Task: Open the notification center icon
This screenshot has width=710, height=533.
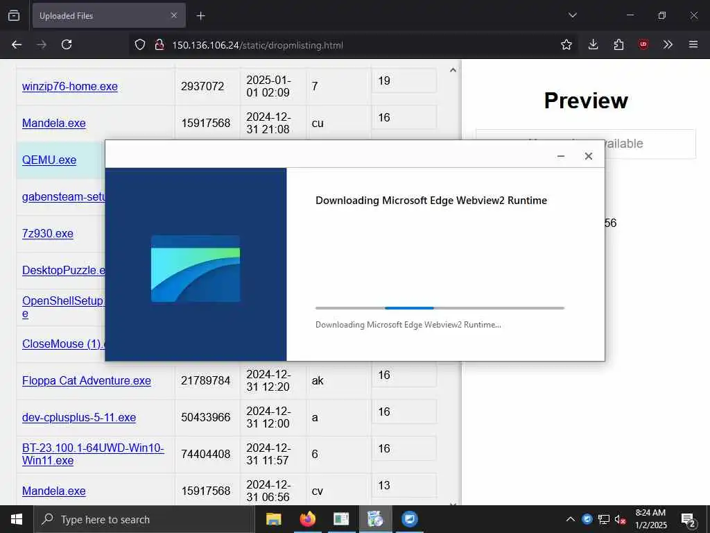Action: tap(689, 519)
